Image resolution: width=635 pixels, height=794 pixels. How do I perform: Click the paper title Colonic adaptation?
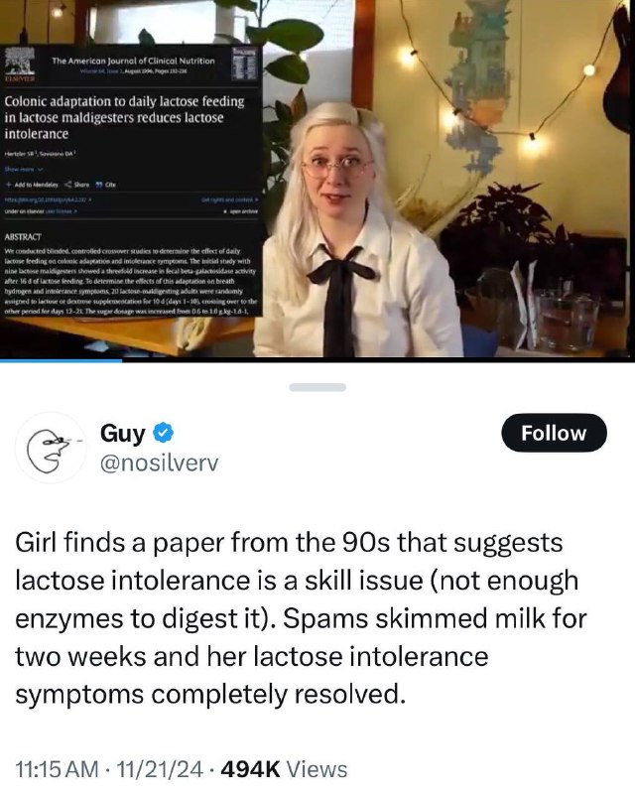pyautogui.click(x=125, y=117)
